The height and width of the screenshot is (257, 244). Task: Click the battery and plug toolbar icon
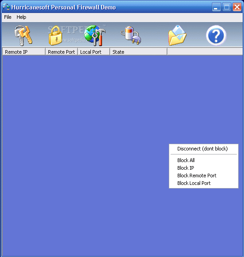(x=131, y=35)
